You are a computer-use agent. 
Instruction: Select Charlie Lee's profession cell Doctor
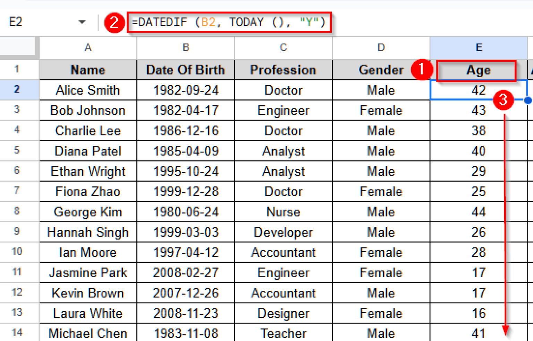coord(283,131)
